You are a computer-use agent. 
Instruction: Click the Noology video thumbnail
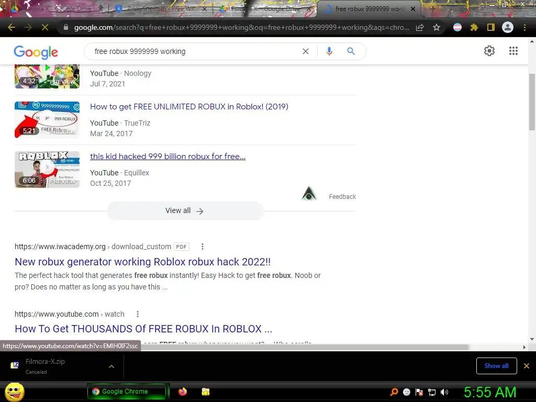tap(47, 76)
